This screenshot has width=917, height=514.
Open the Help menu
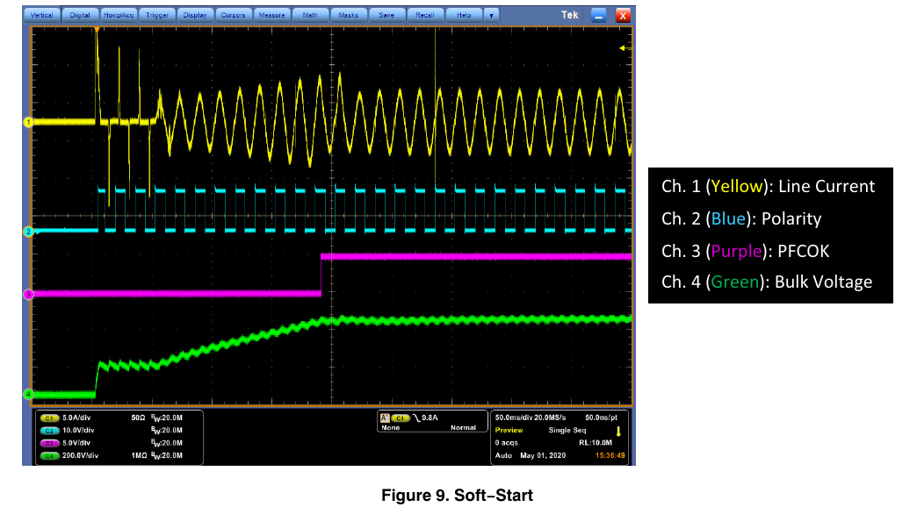464,16
